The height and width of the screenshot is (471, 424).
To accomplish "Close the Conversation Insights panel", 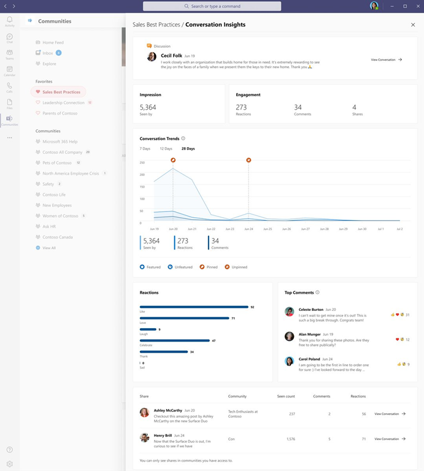I will (x=413, y=25).
